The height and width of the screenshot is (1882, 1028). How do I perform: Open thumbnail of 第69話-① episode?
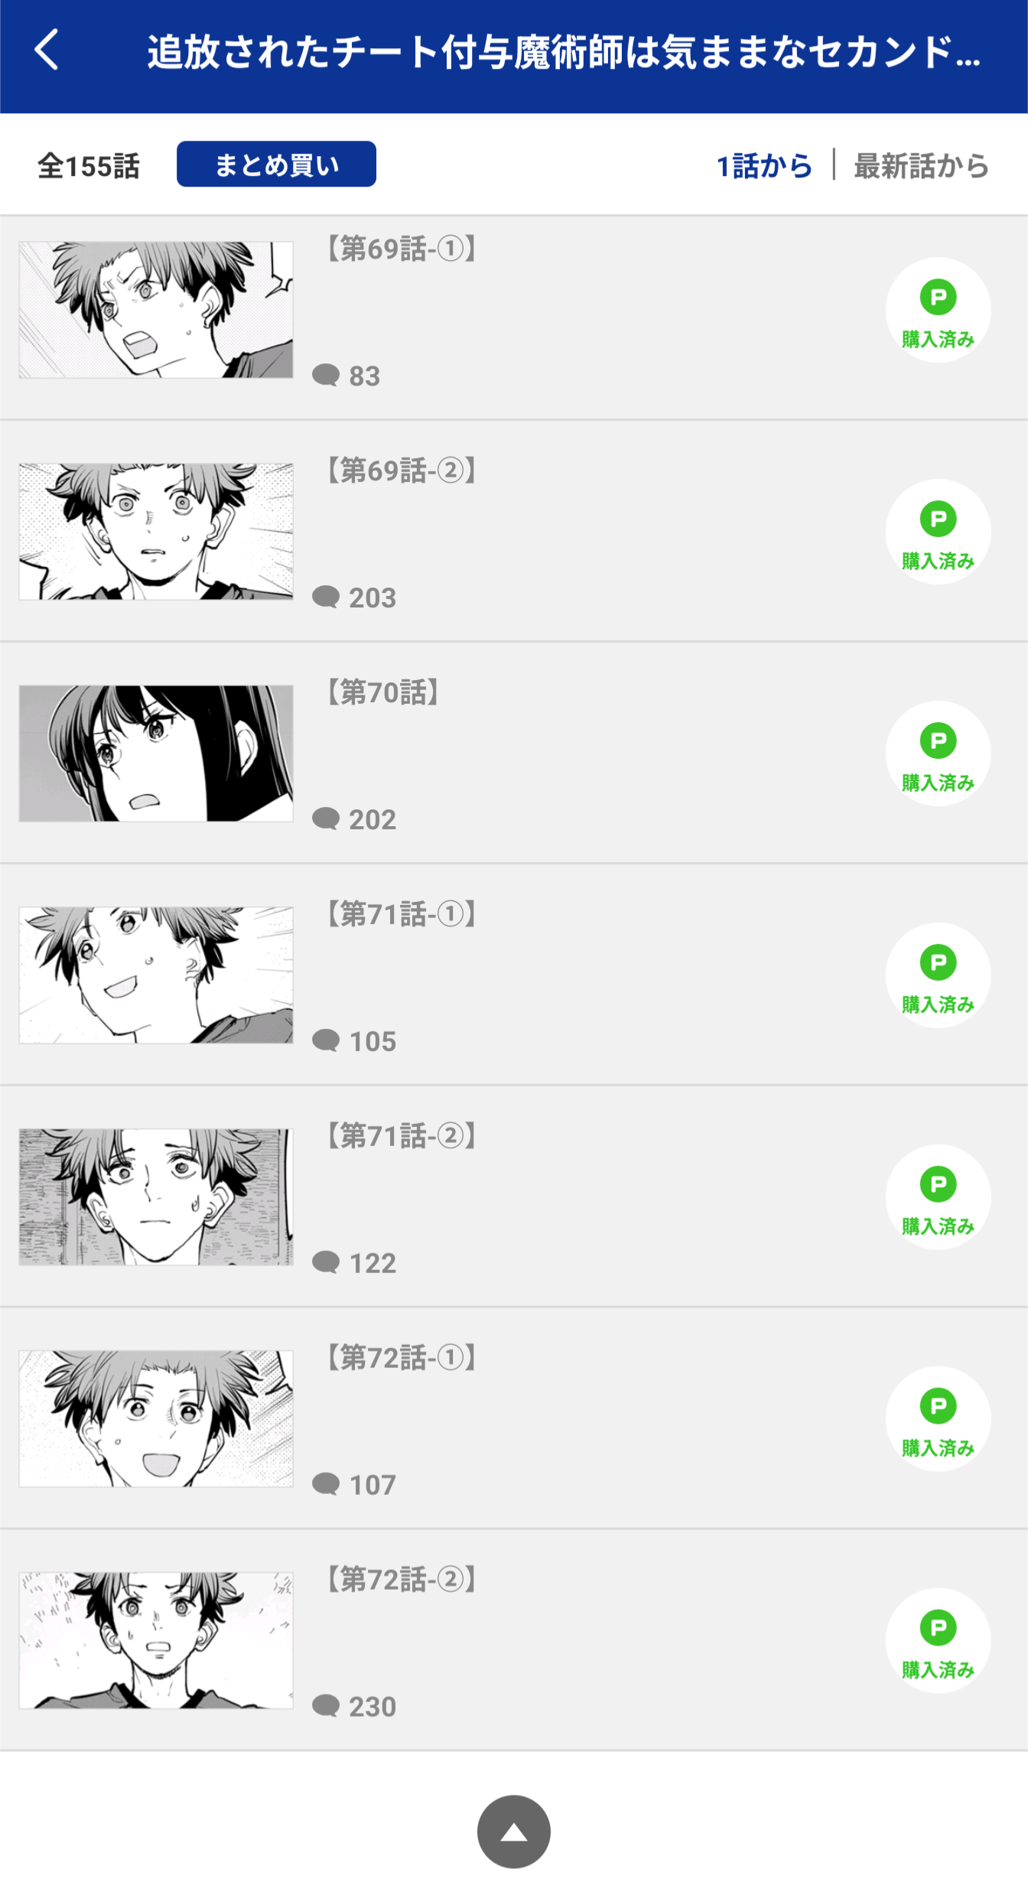156,310
